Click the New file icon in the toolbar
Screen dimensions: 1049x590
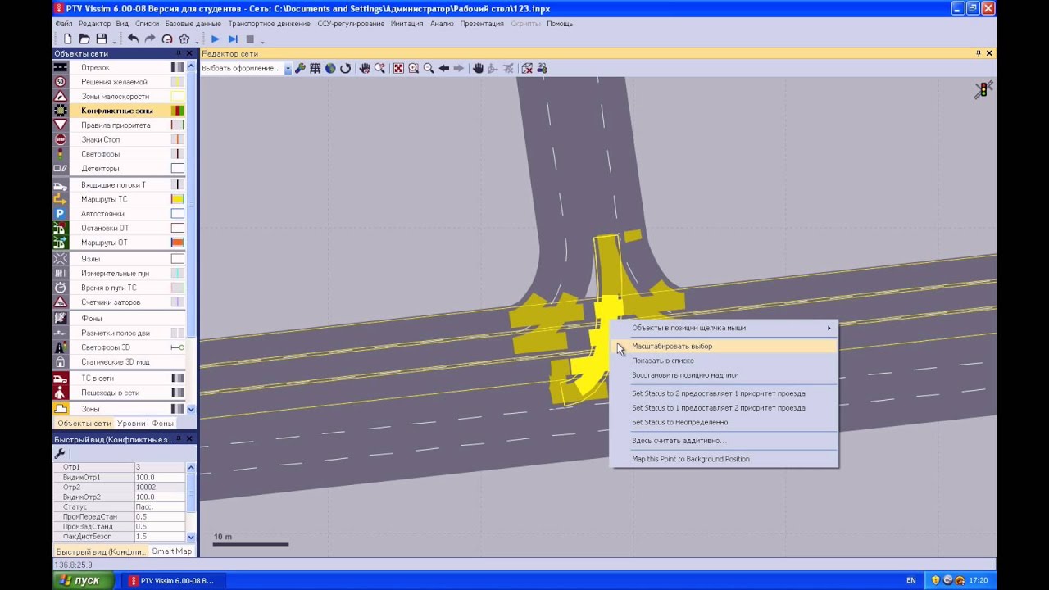(67, 39)
